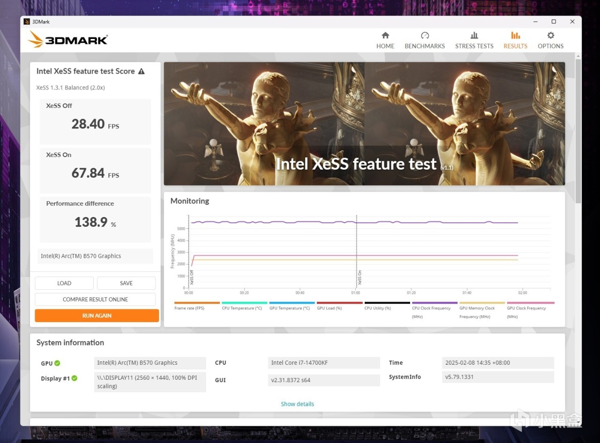Image resolution: width=600 pixels, height=443 pixels.
Task: Click the System information heading
Action: [x=70, y=343]
